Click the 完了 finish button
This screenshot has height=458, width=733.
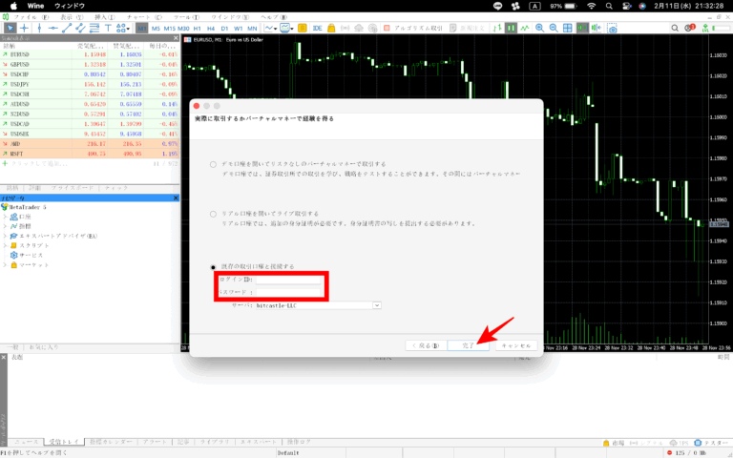point(468,345)
